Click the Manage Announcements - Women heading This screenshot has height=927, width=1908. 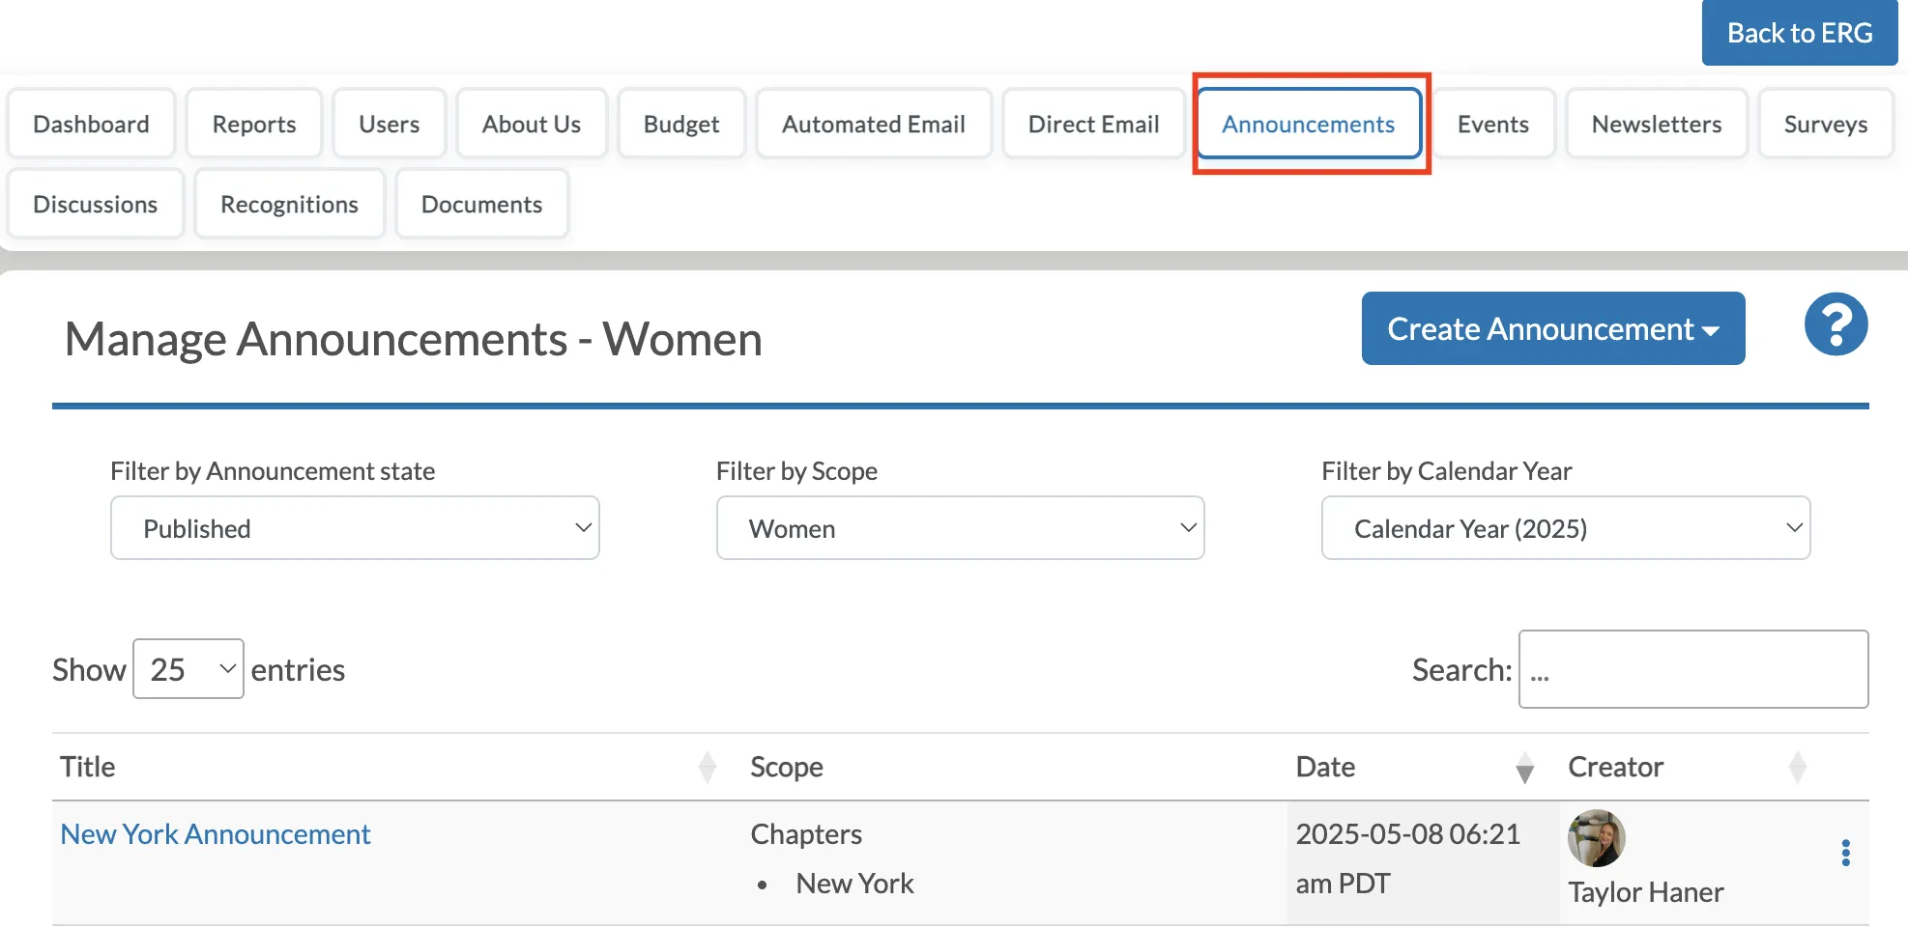pos(413,339)
